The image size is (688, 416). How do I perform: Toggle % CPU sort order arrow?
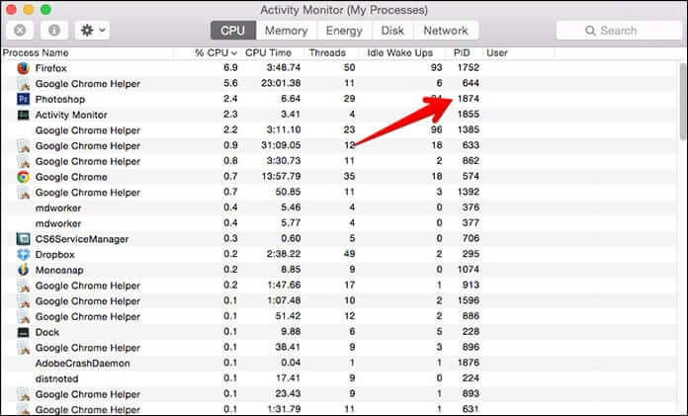click(234, 53)
